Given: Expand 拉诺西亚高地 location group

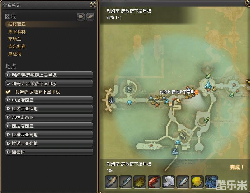Looking at the screenshot, I should click(49, 135).
